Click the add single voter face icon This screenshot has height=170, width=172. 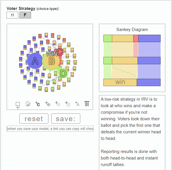tap(48, 104)
